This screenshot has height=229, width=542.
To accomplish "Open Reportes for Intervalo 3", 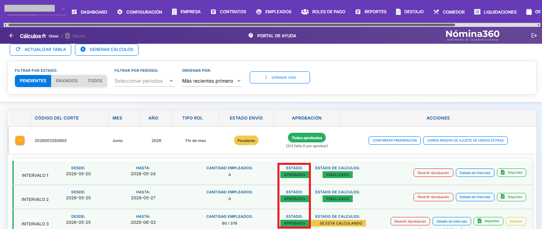I will tap(488, 221).
